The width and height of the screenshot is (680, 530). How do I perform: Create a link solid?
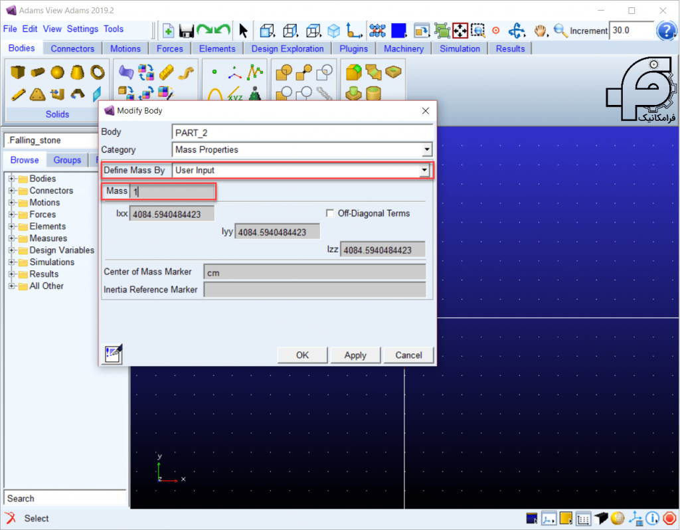[18, 94]
